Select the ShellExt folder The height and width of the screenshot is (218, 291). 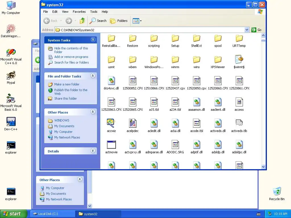(196, 41)
